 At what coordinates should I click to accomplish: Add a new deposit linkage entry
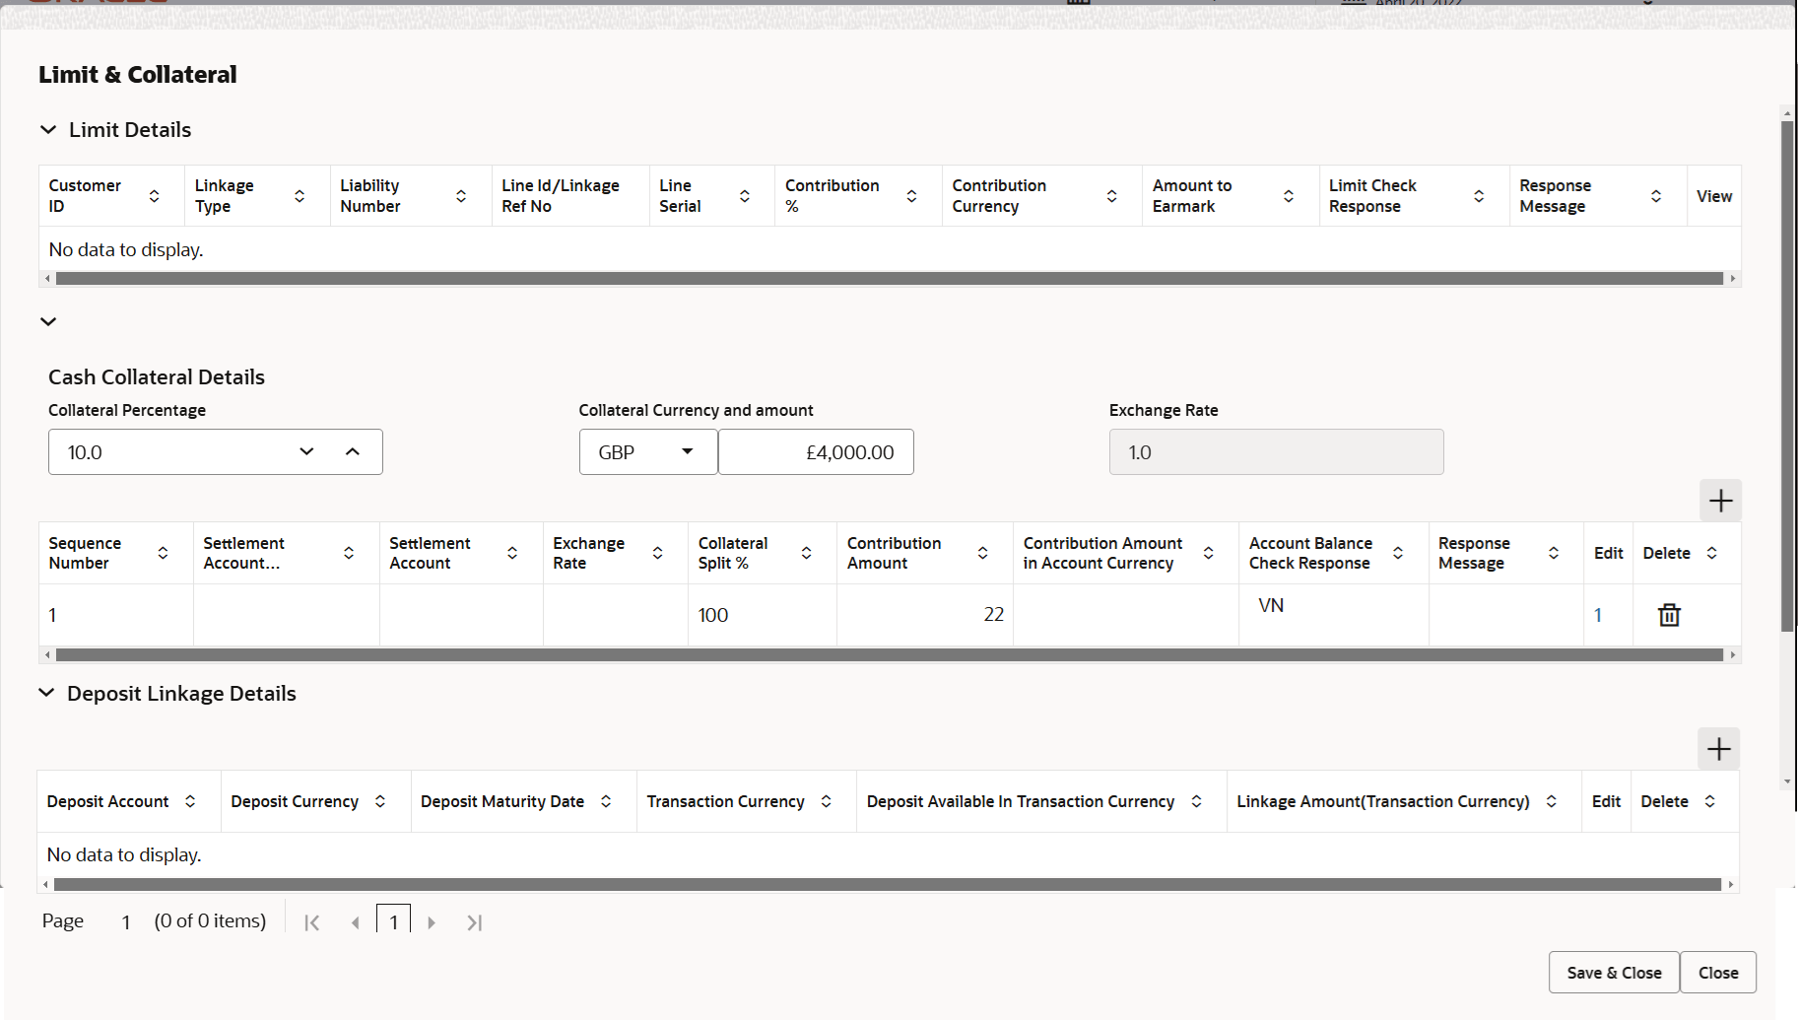pos(1717,749)
